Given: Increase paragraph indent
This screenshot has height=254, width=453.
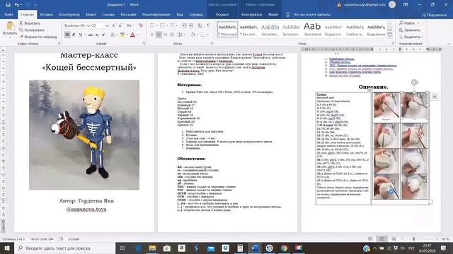Looking at the screenshot, I should [x=191, y=25].
